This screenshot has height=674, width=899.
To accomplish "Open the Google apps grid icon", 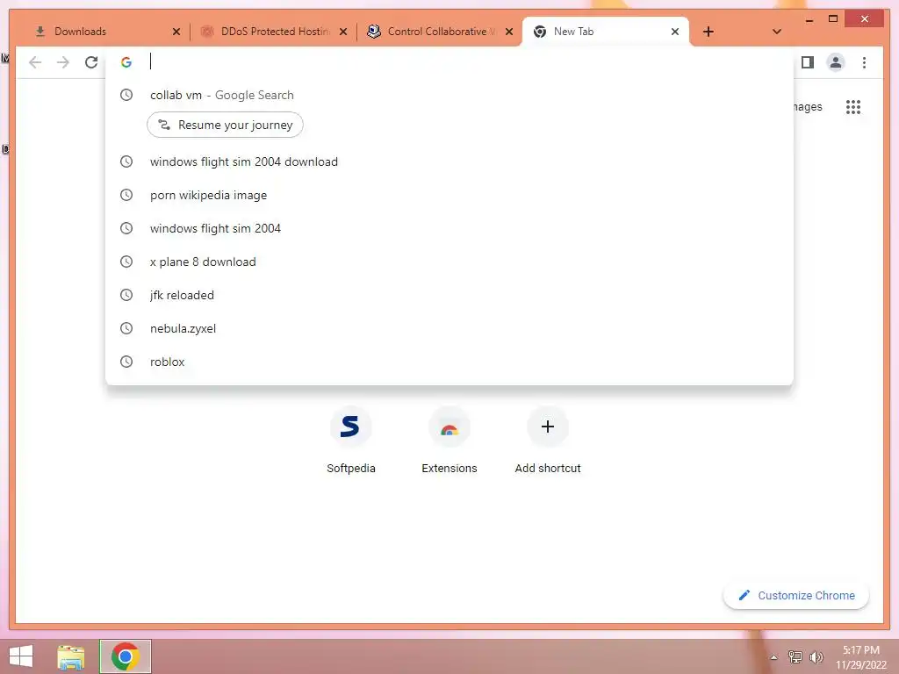I will 852,106.
